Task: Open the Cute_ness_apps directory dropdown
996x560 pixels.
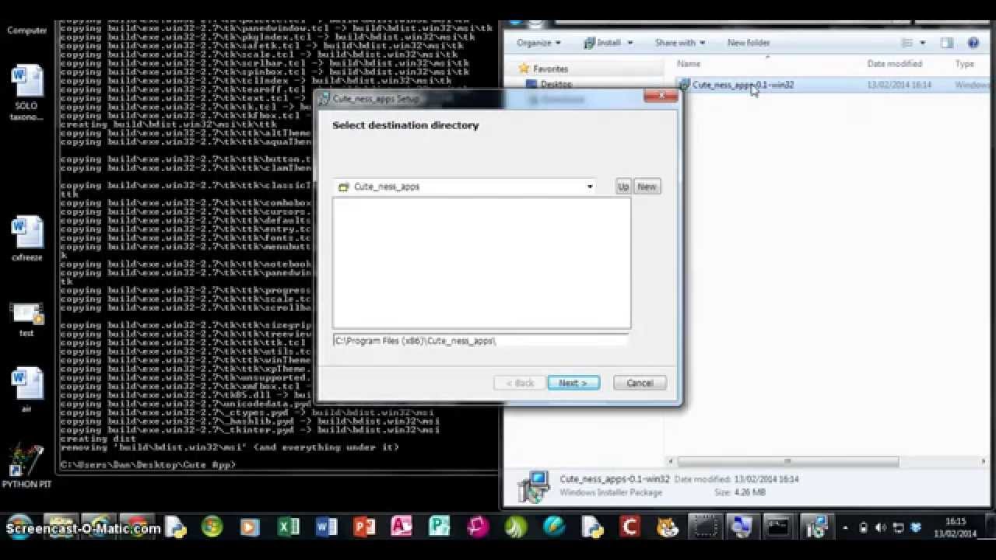Action: (x=590, y=187)
